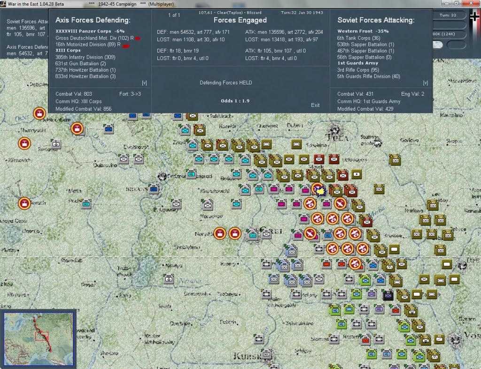Select the grey unit counter directly north of Kursk
Image resolution: width=481 pixels, height=369 pixels.
(259, 339)
